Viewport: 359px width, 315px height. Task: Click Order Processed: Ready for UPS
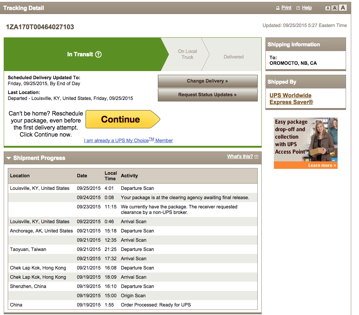pos(156,305)
